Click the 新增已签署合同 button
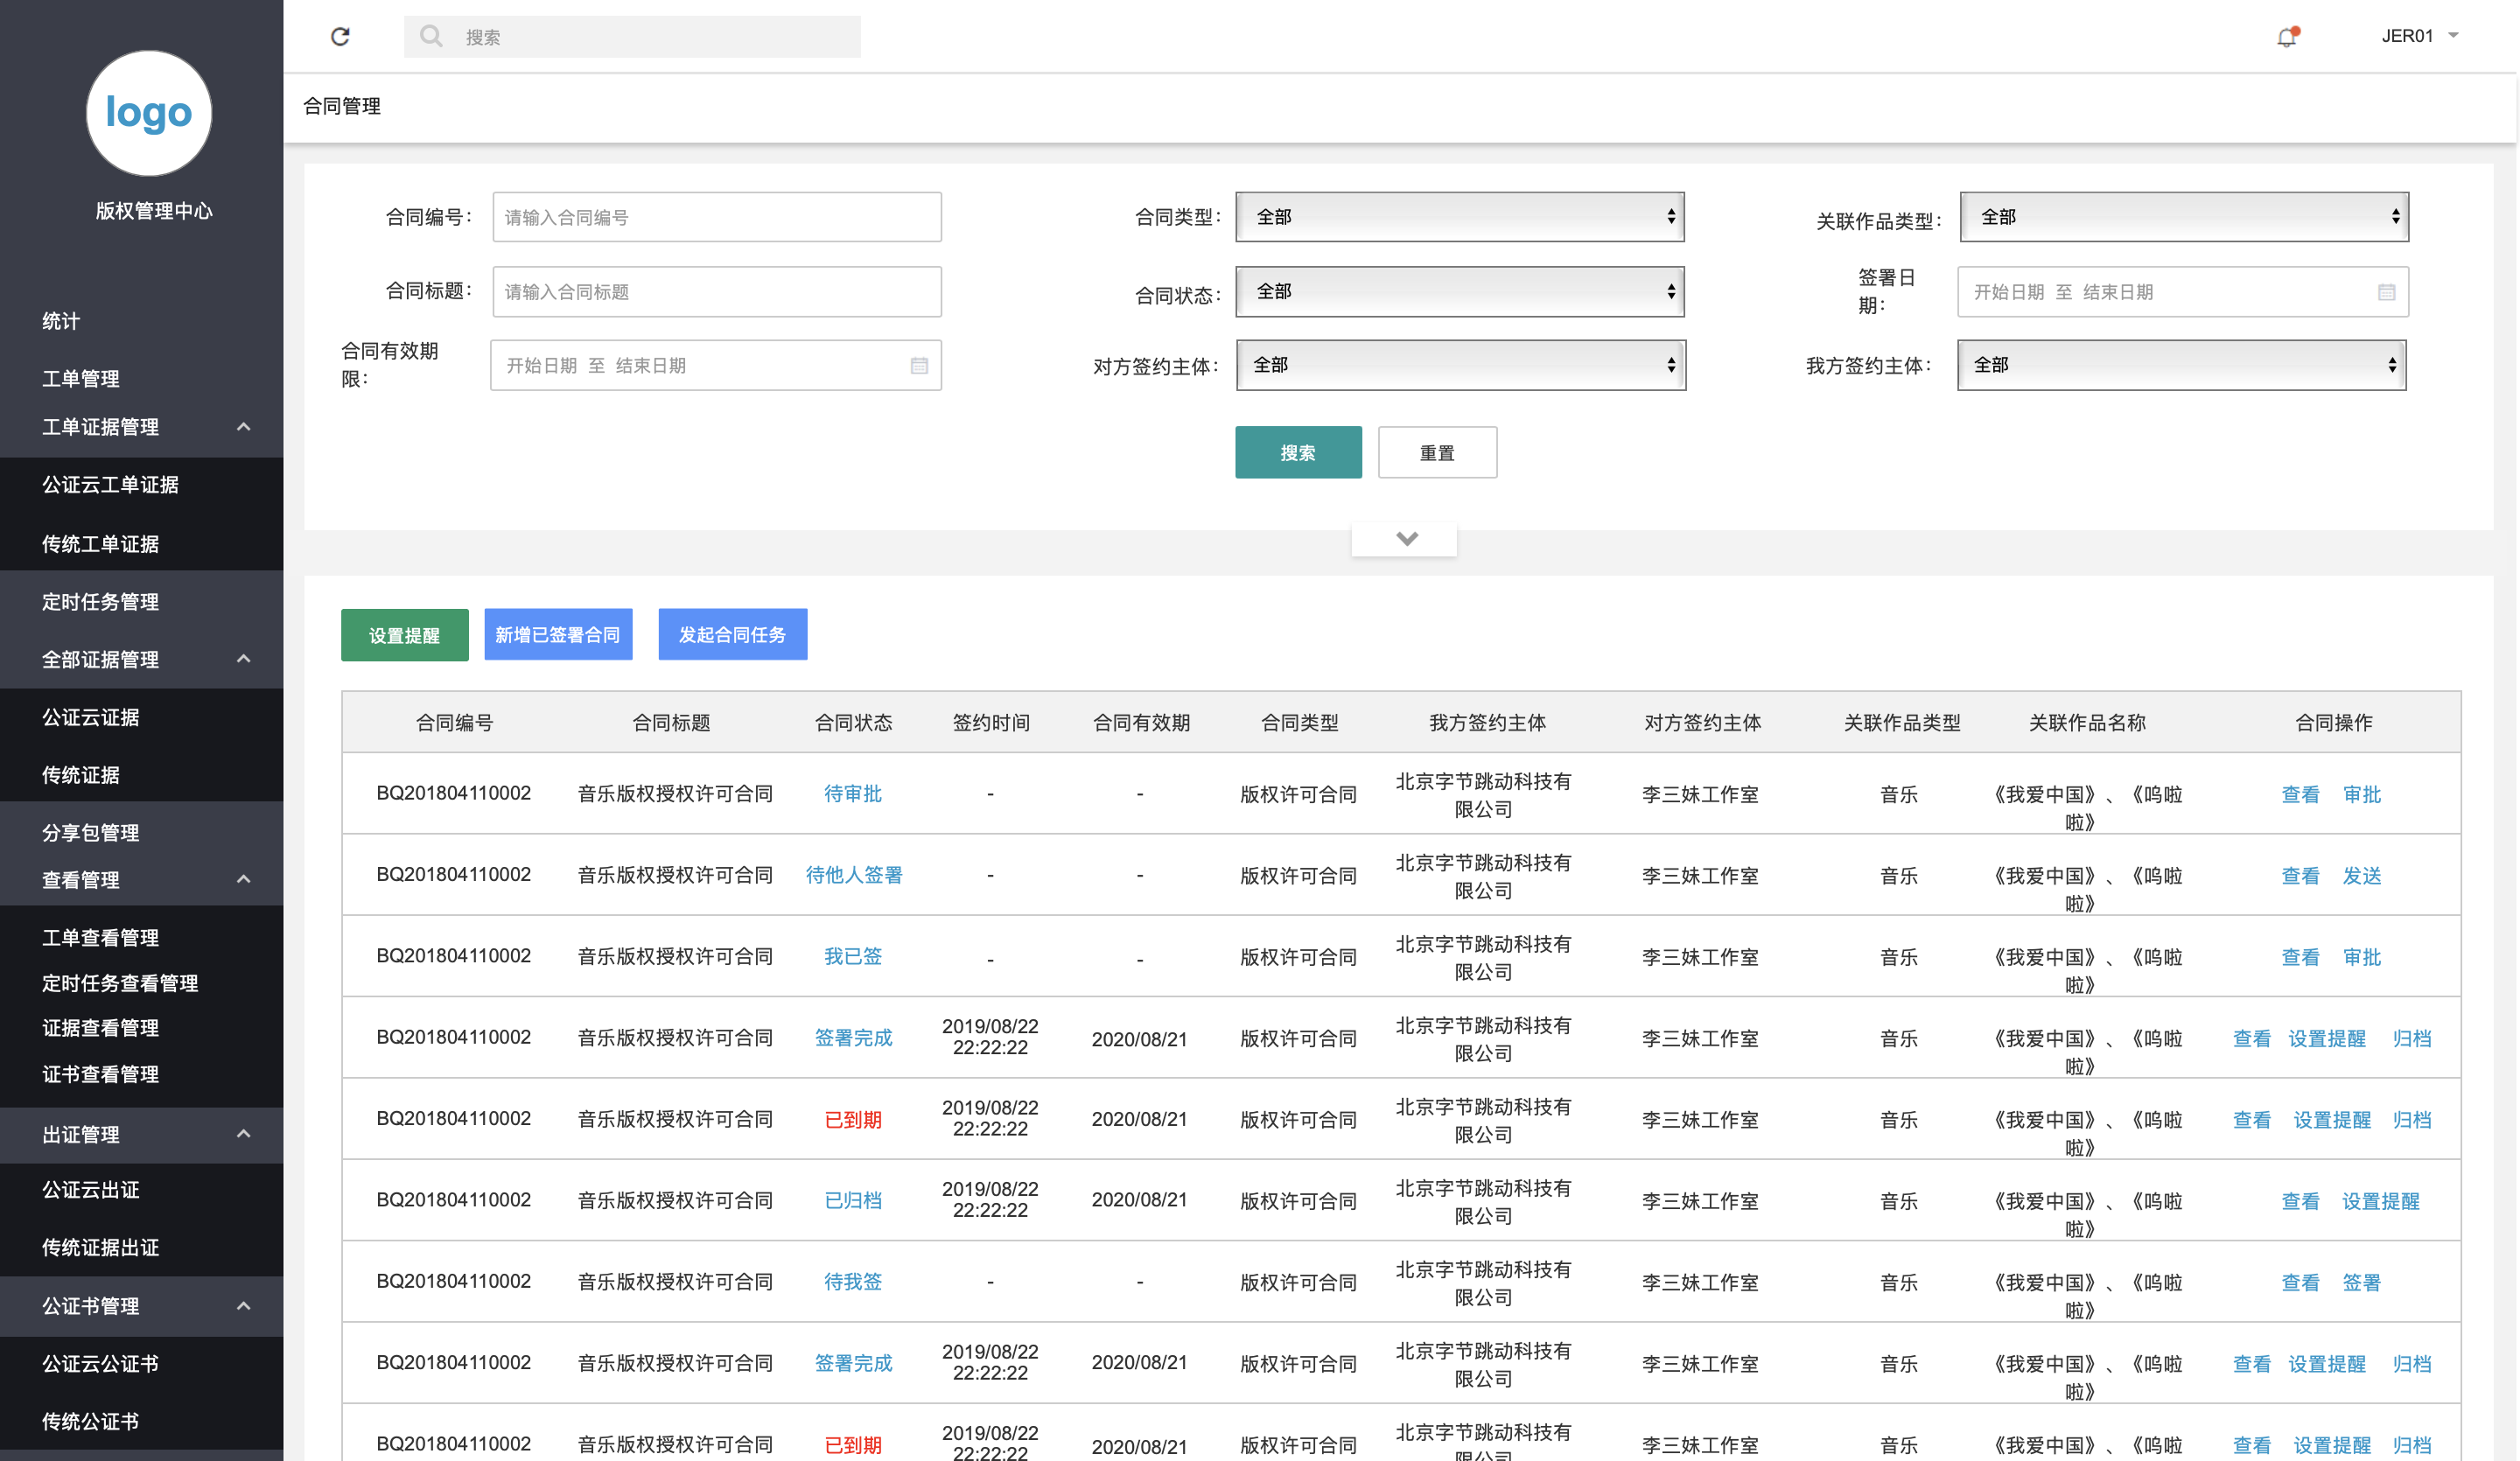The height and width of the screenshot is (1461, 2520). [557, 635]
